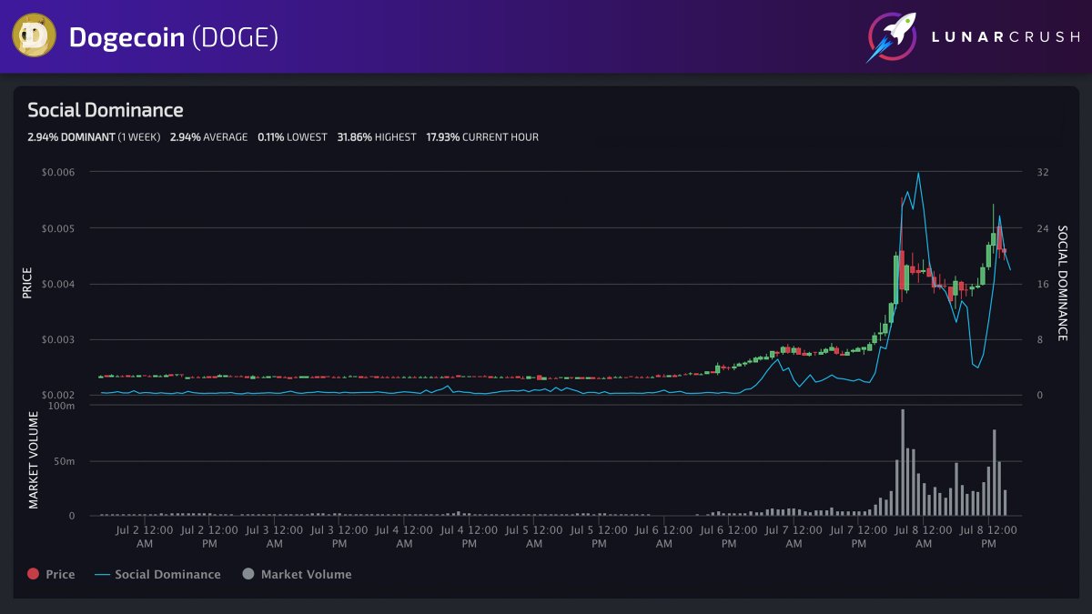The image size is (1092, 614).
Task: Click the Jul 4 12:00 AM axis label
Action: (x=404, y=536)
